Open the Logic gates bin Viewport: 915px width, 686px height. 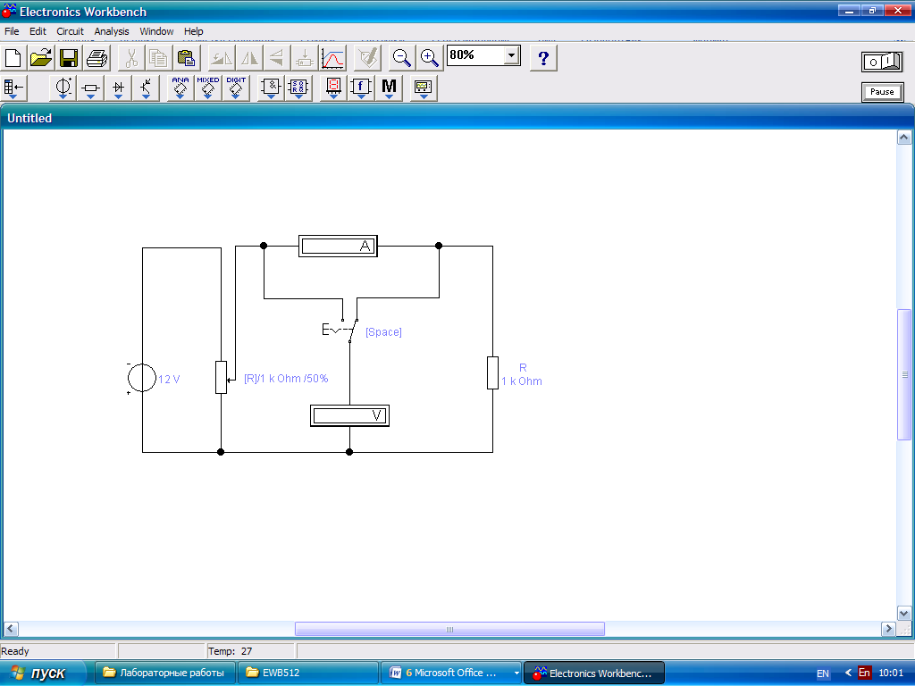click(x=271, y=88)
